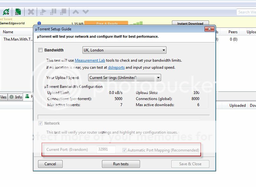Start the torrent with the play icon
Image resolution: width=256 pixels, height=187 pixels.
[43, 12]
